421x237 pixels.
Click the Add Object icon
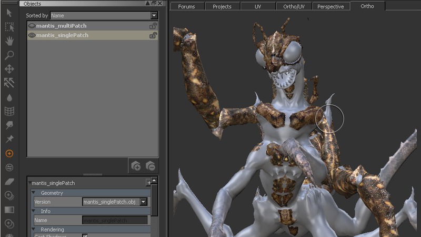[x=136, y=166]
